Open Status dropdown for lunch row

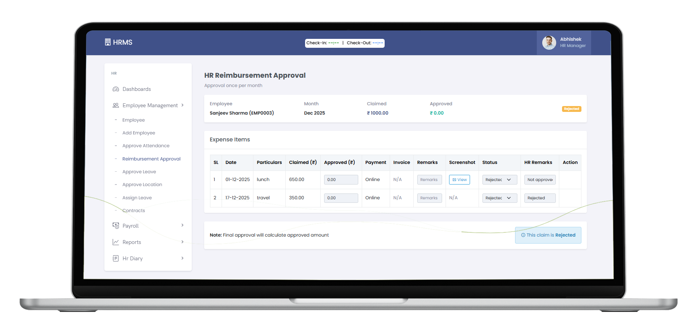click(x=500, y=179)
